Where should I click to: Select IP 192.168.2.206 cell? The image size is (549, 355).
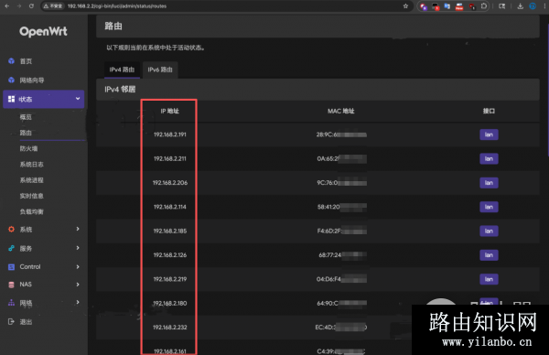[170, 183]
